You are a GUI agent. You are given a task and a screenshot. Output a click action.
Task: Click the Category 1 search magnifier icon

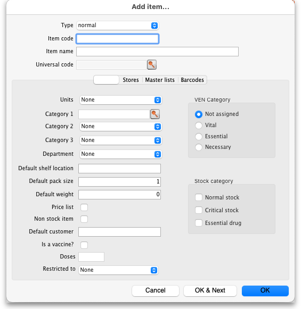pyautogui.click(x=155, y=114)
